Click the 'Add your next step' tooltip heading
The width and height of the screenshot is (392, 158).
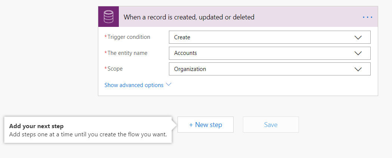(36, 126)
